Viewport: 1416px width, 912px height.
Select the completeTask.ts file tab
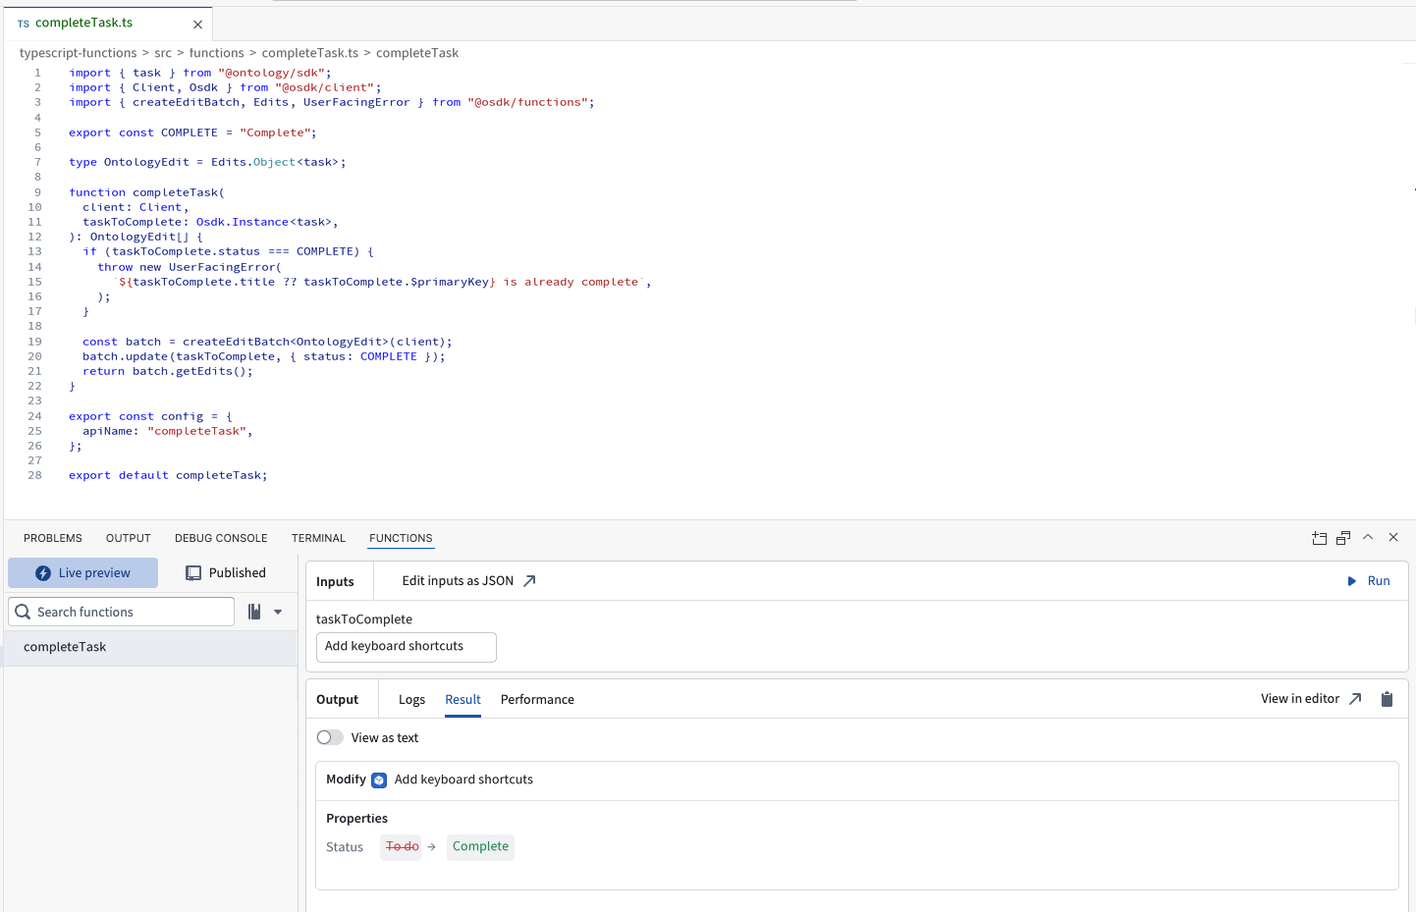(108, 23)
